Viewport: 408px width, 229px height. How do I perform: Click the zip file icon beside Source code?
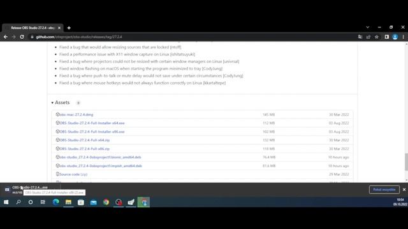(x=57, y=174)
